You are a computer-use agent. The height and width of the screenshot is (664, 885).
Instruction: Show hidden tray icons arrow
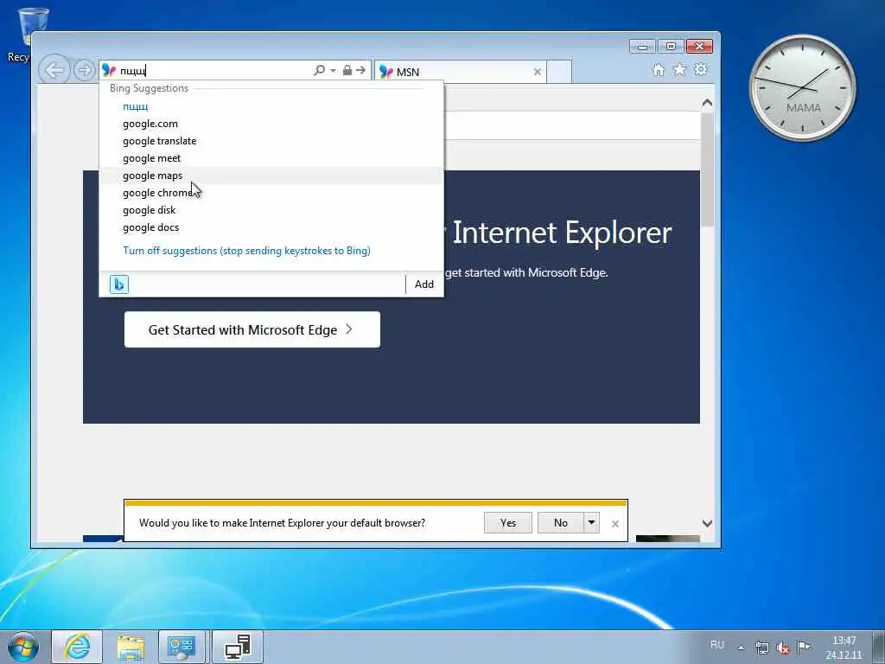coord(741,648)
